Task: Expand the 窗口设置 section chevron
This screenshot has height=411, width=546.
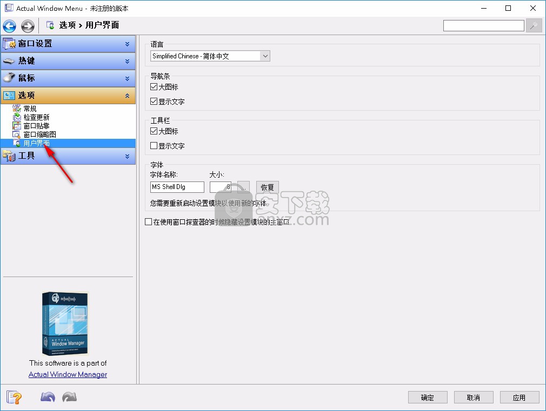Action: click(x=128, y=44)
